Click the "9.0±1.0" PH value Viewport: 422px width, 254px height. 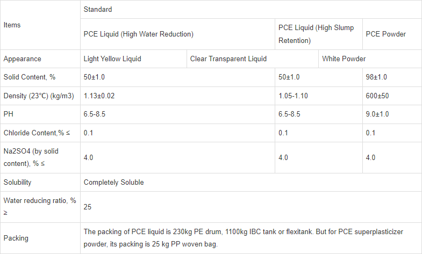pos(377,114)
